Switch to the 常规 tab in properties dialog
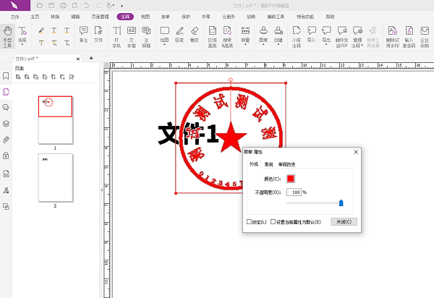Screen dimensions: 434x298 coord(268,164)
